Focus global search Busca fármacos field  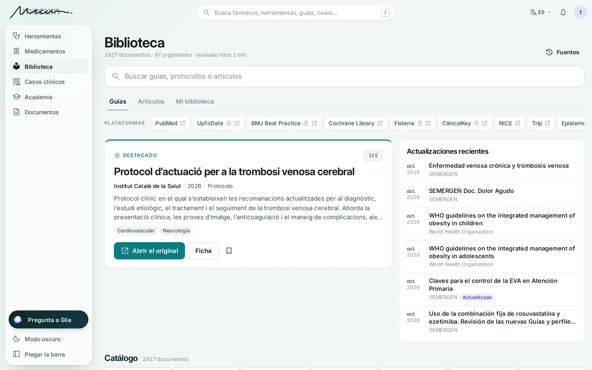pyautogui.click(x=296, y=13)
